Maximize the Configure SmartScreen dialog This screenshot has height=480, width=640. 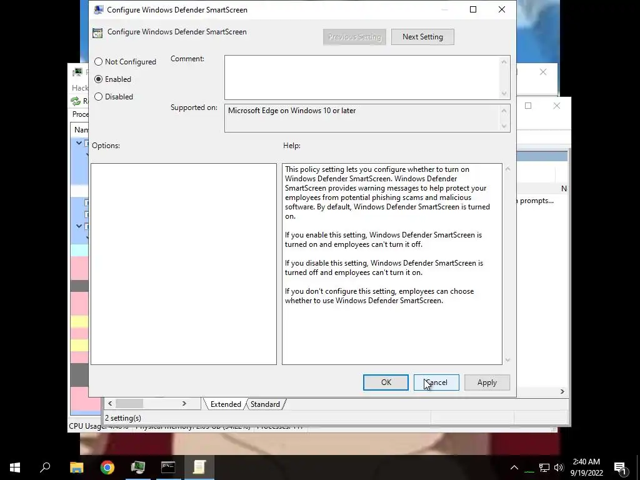tap(473, 9)
